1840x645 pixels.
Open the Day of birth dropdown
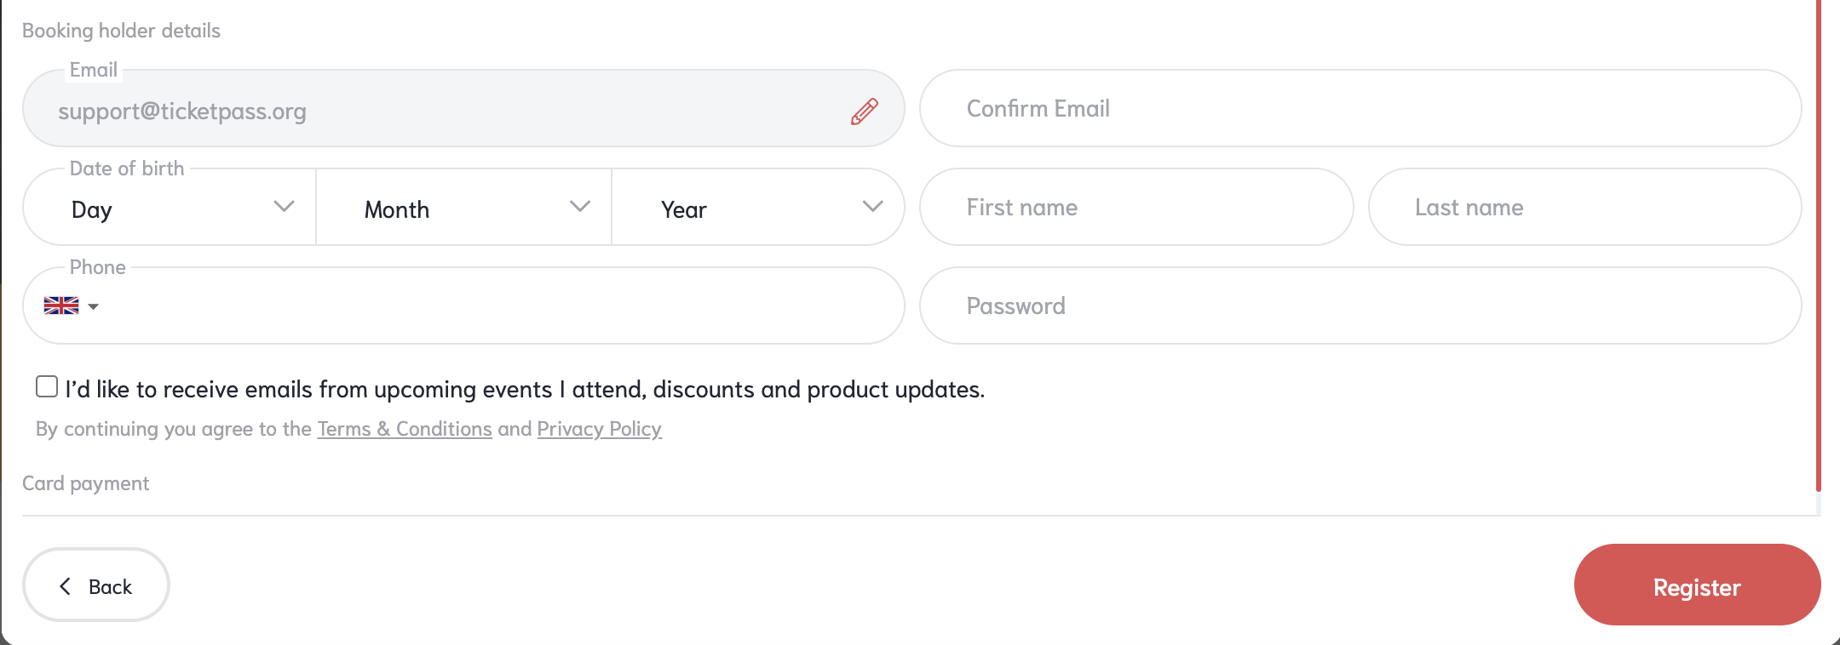170,207
